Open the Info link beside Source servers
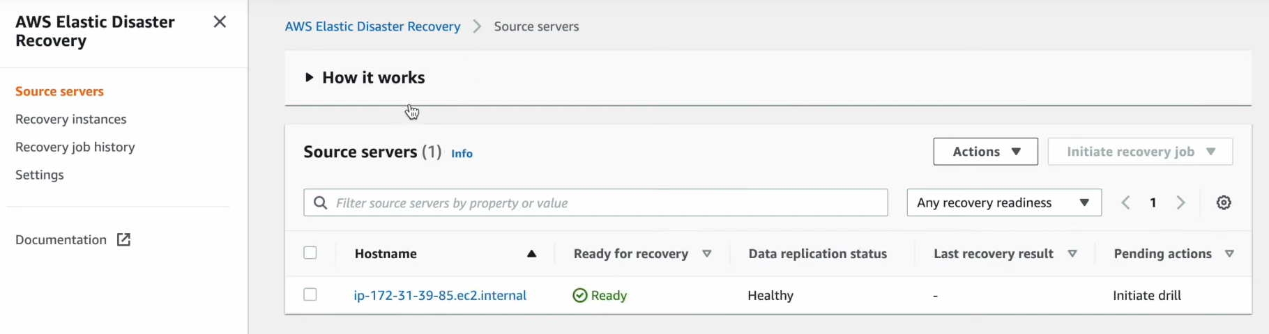The width and height of the screenshot is (1269, 334). pos(462,154)
